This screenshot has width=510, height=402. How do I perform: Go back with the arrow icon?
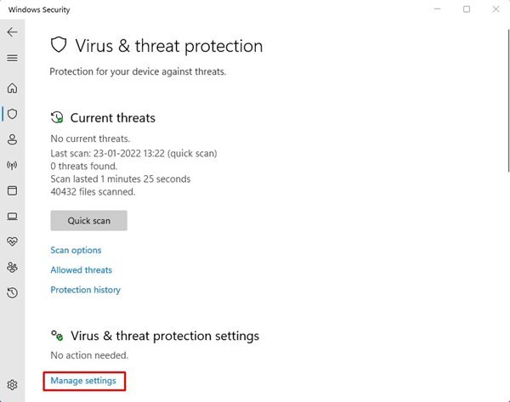point(13,32)
